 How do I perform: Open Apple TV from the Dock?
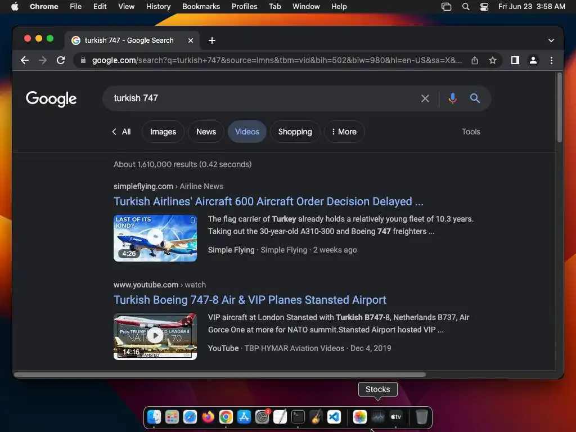(395, 417)
